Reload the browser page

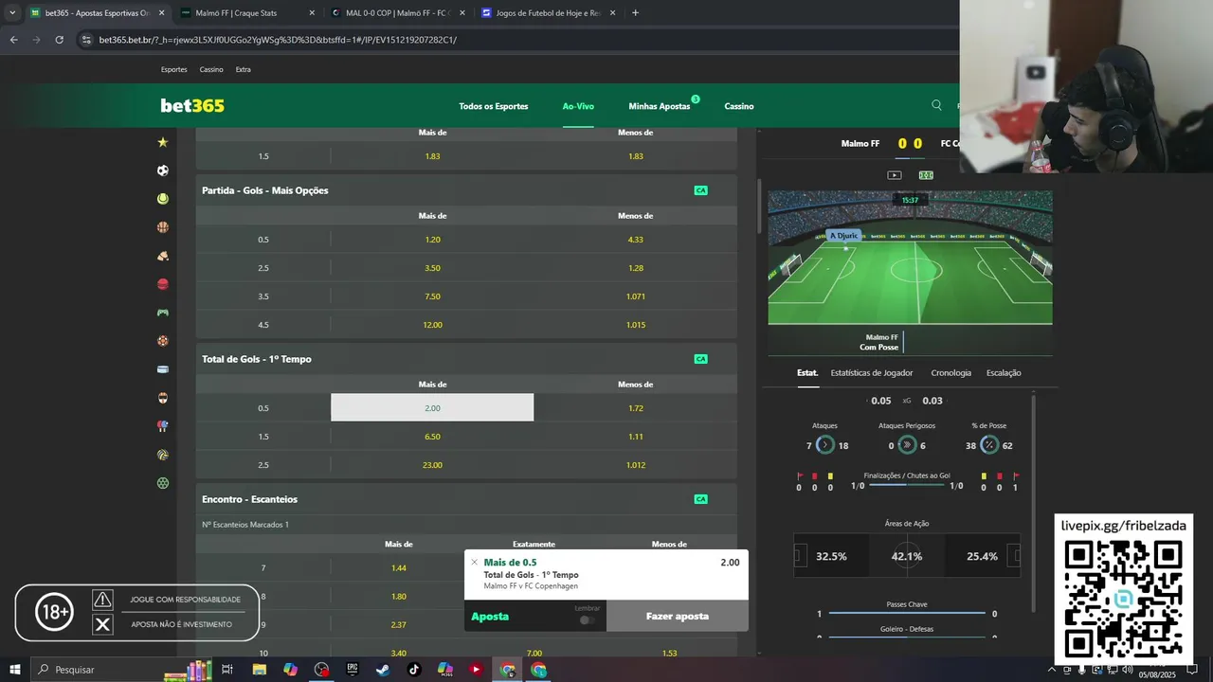[59, 40]
